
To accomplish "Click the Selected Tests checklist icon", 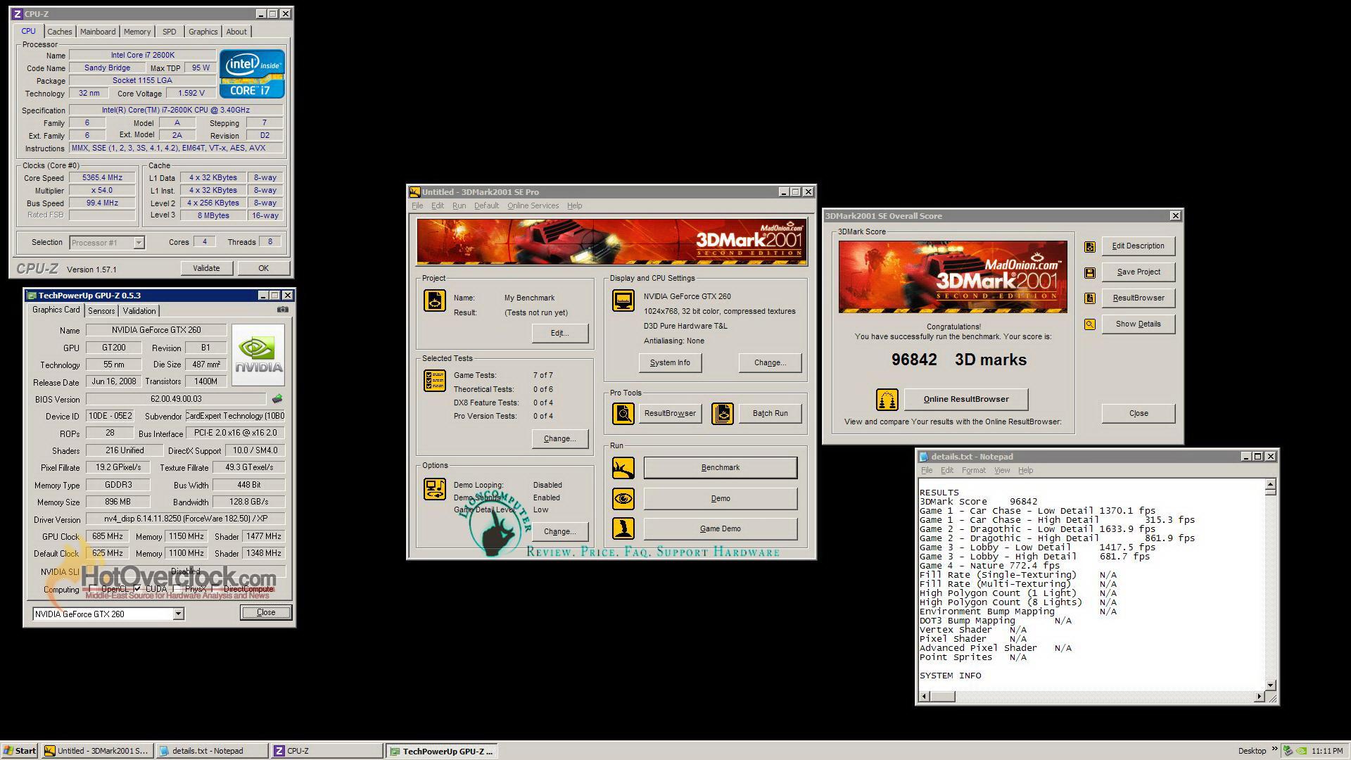I will (434, 381).
